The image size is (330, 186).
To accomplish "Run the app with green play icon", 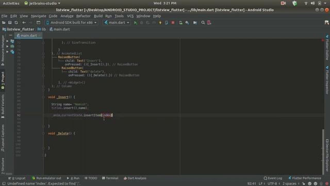I will point(136,23).
